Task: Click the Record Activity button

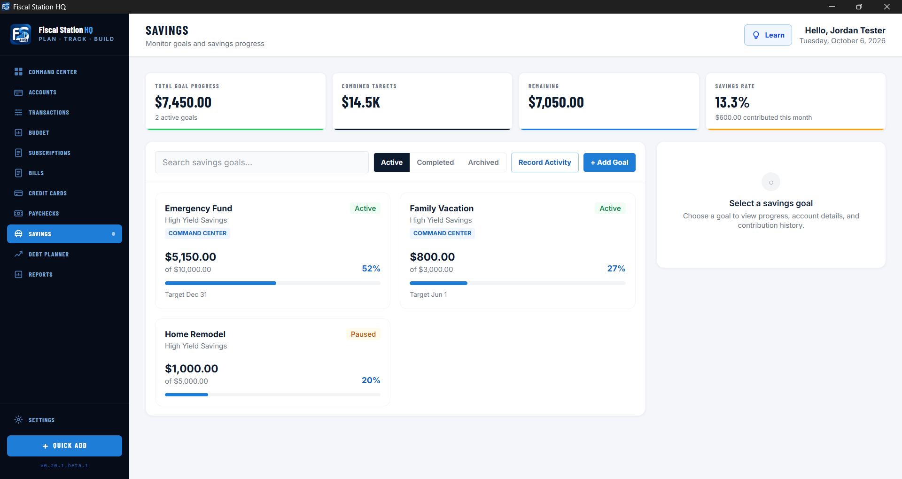Action: (545, 162)
